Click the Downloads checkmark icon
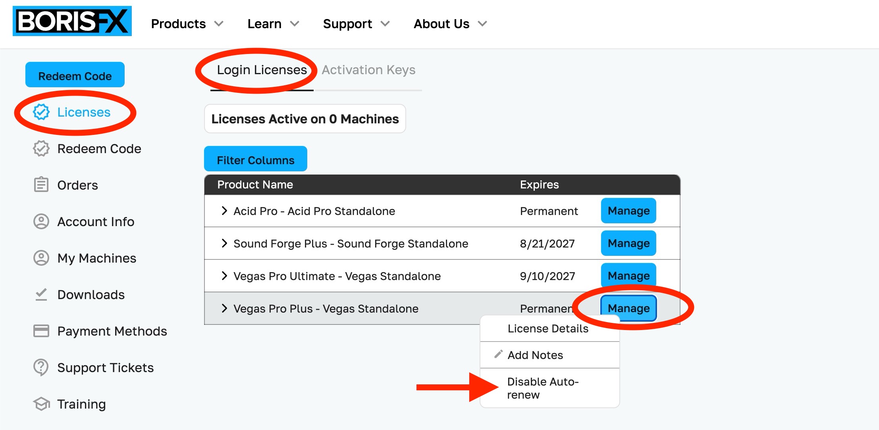Screen dimensions: 879x430 [x=41, y=294]
